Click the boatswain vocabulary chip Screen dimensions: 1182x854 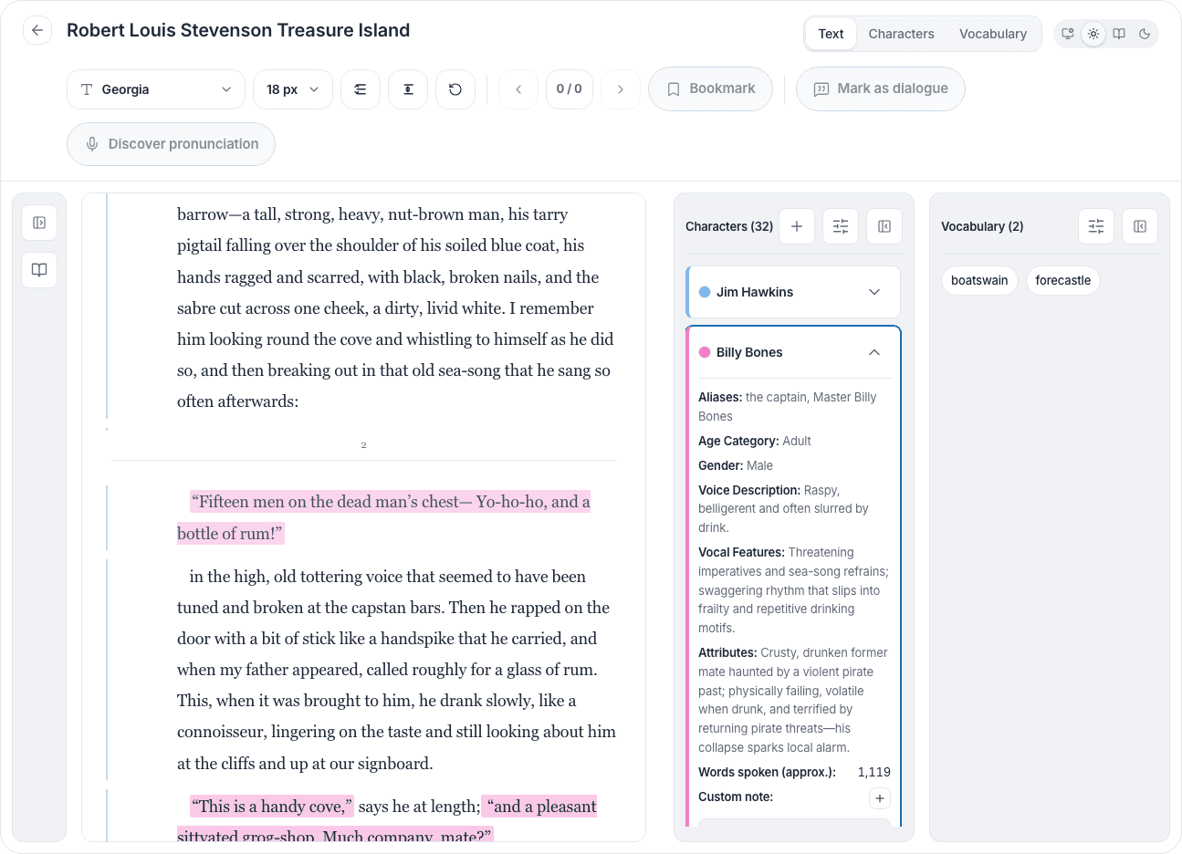pos(979,280)
